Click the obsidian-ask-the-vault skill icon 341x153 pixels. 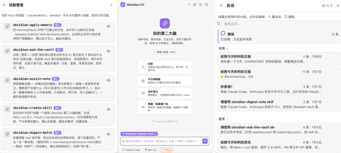[x=7, y=51]
